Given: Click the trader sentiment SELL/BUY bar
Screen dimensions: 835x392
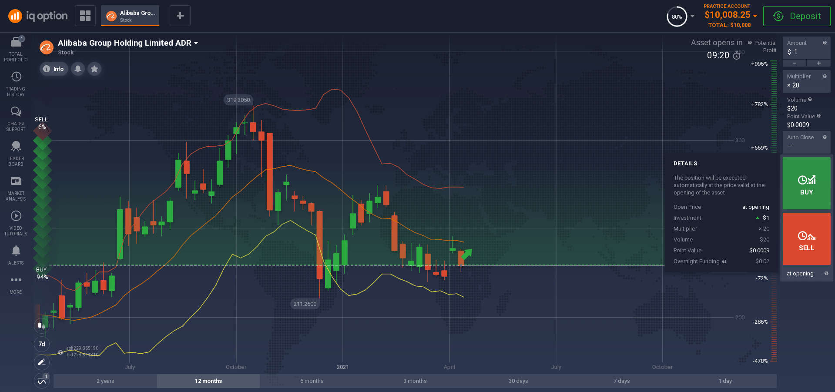Looking at the screenshot, I should (x=42, y=198).
